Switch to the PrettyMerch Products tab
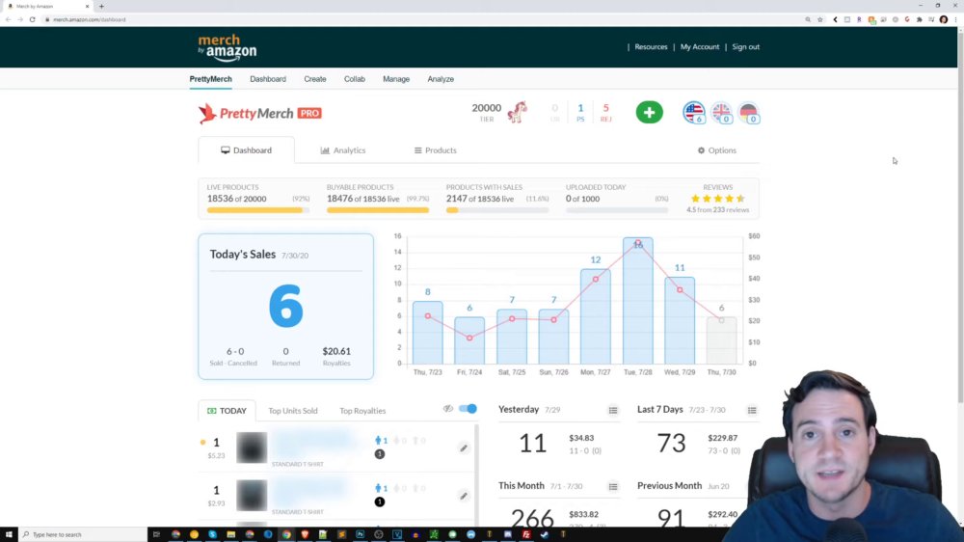 click(436, 150)
